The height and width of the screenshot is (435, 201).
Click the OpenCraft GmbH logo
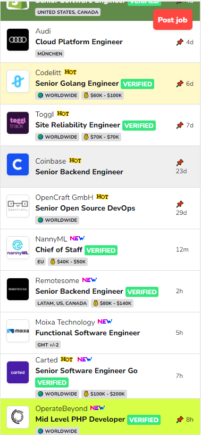click(x=18, y=206)
